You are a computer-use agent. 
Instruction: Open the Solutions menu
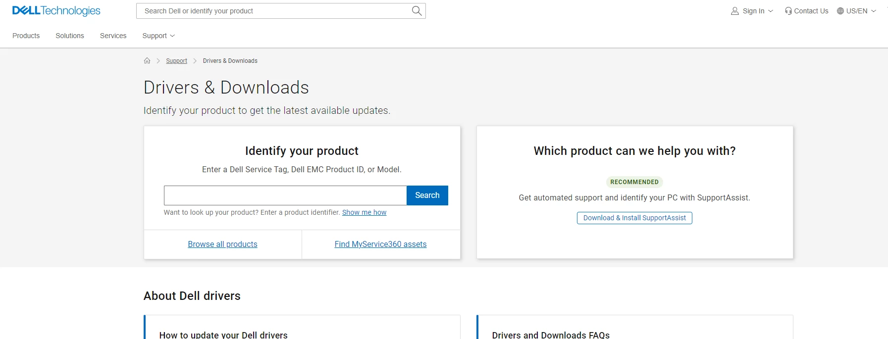[x=70, y=36]
